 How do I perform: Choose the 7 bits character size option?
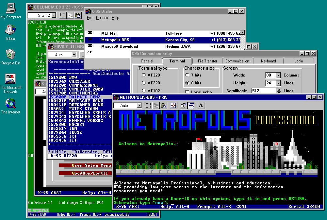click(188, 75)
